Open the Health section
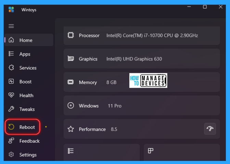Image resolution: width=230 pixels, height=164 pixels. (29, 95)
